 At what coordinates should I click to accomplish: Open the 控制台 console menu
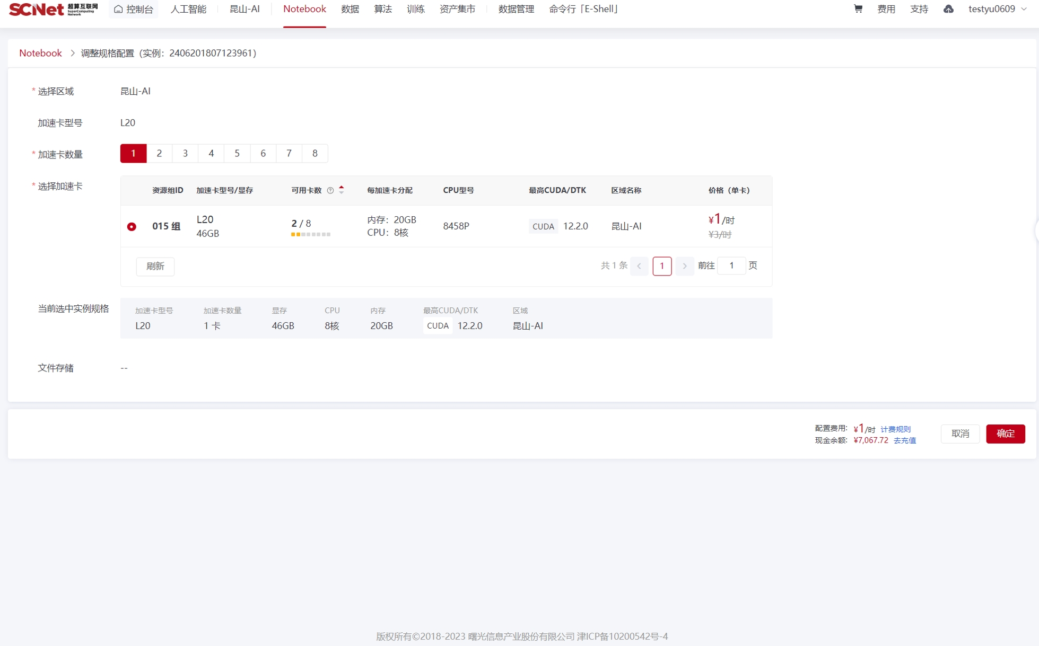[134, 9]
